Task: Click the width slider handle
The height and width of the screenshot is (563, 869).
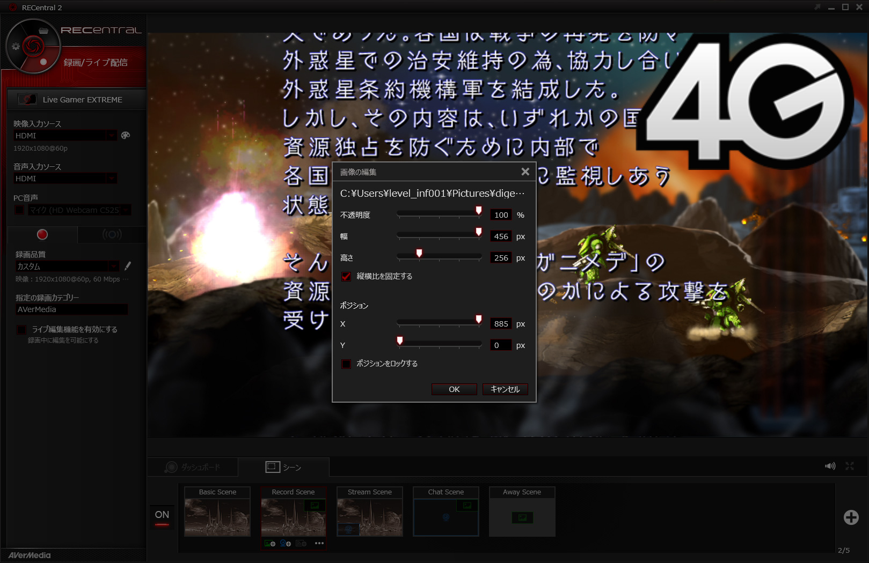Action: (479, 232)
